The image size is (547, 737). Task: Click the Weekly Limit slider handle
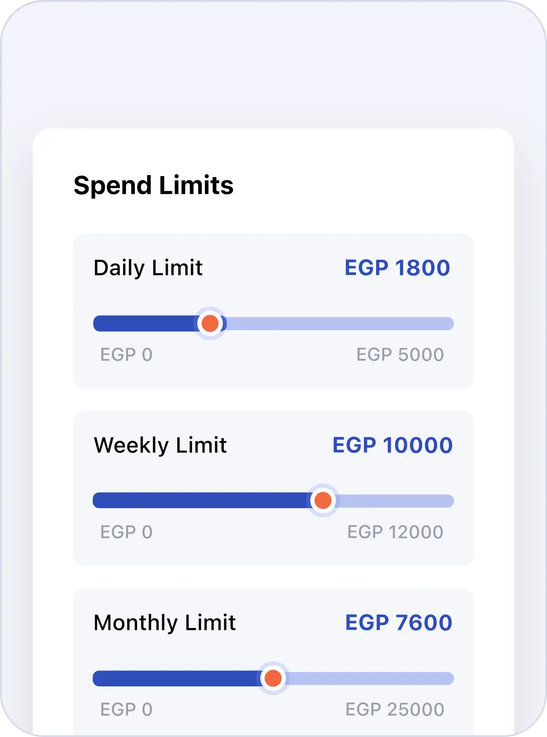click(x=323, y=500)
